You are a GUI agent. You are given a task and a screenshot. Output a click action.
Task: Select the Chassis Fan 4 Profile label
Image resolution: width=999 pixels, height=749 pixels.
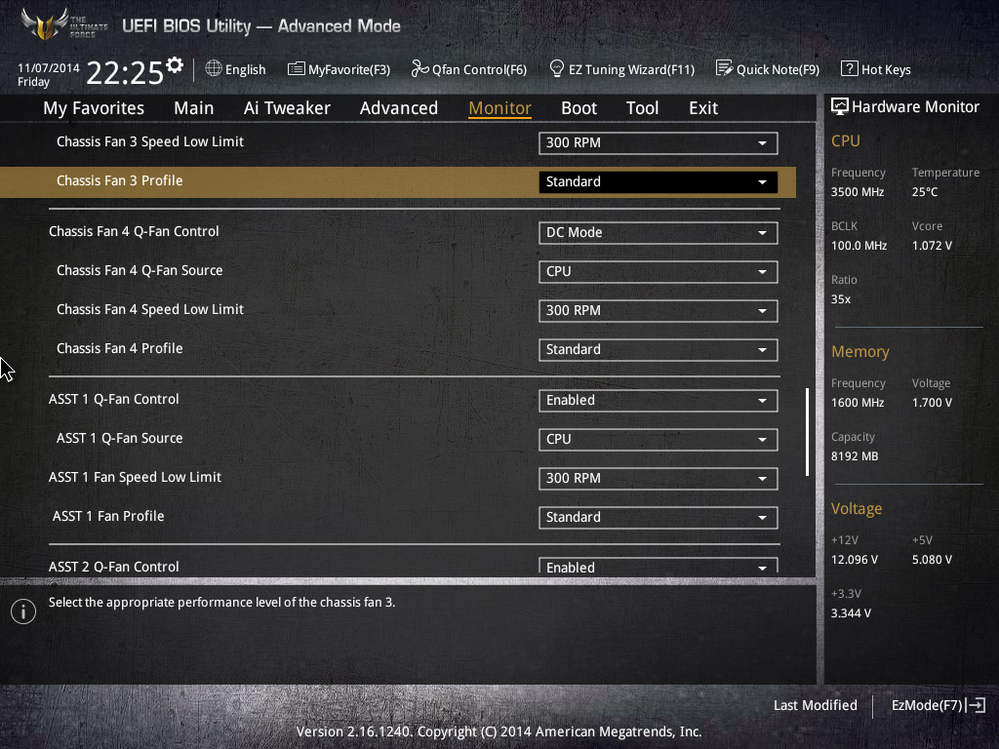119,348
